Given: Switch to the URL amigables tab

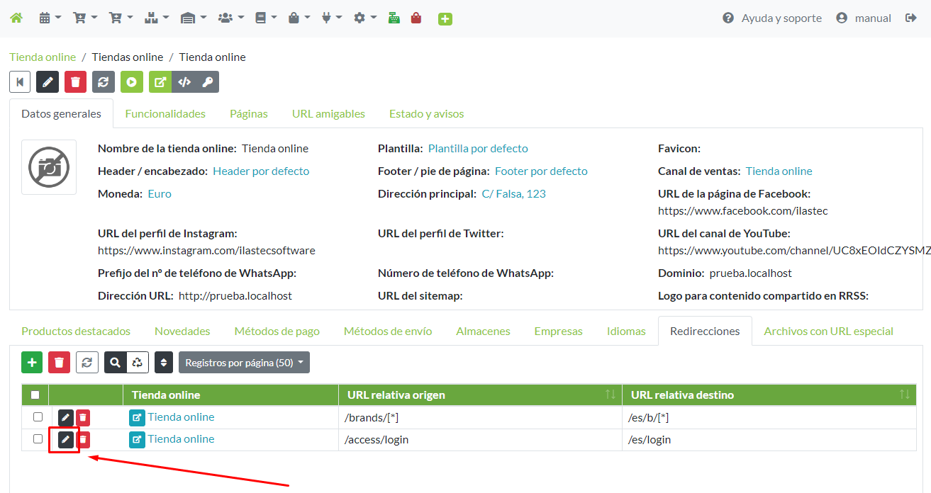Looking at the screenshot, I should click(328, 113).
